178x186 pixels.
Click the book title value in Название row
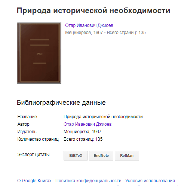[x=103, y=117]
